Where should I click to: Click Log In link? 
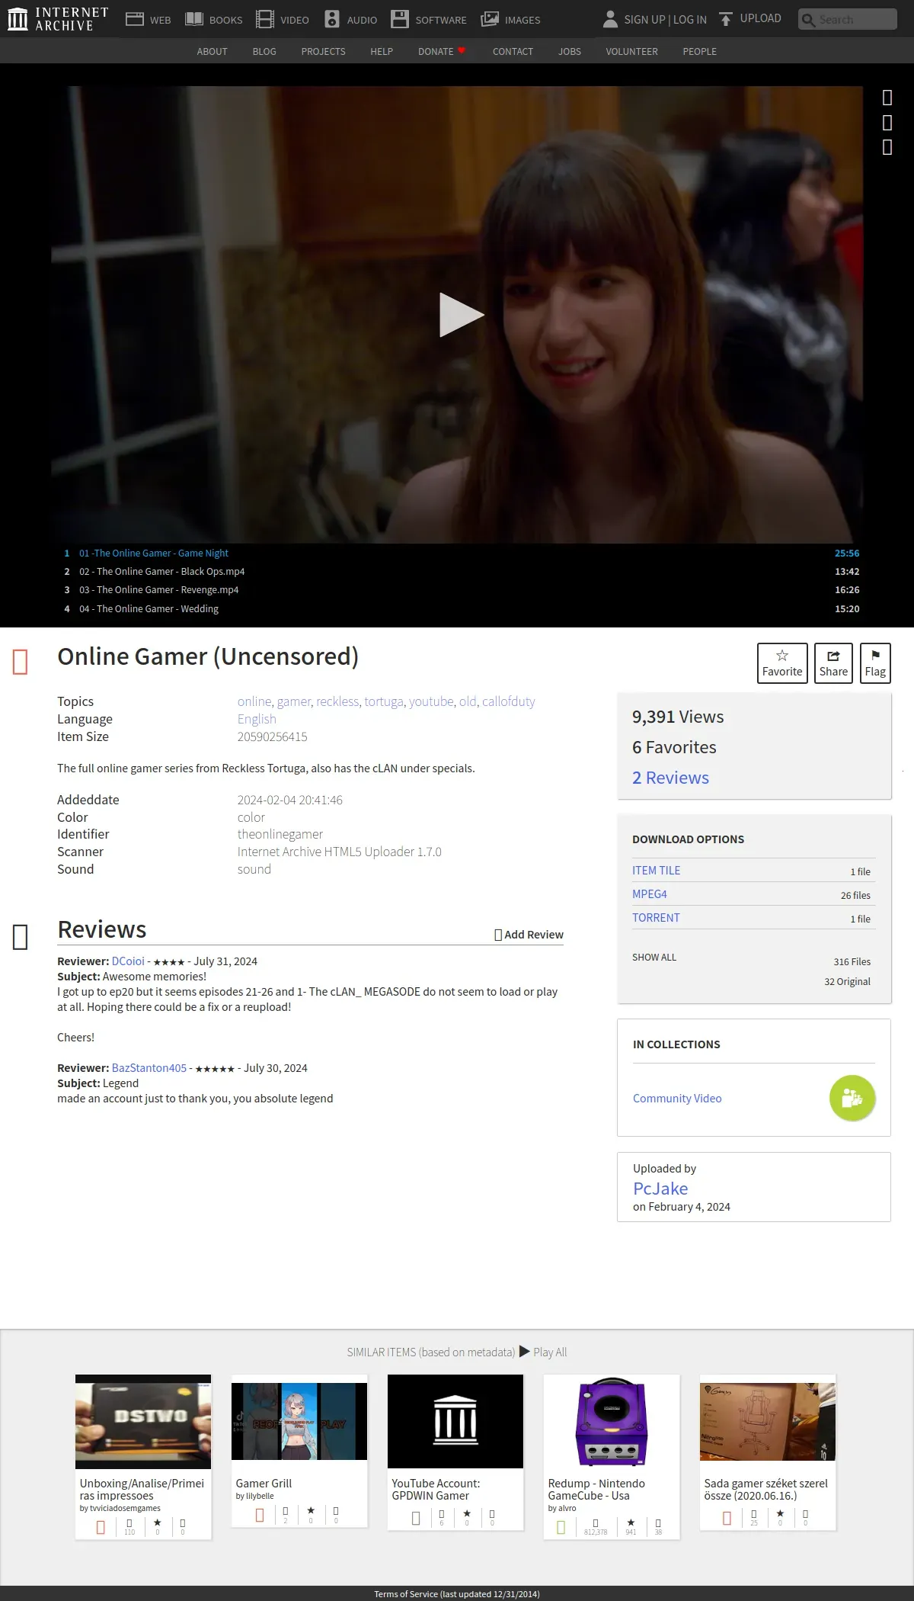coord(690,20)
